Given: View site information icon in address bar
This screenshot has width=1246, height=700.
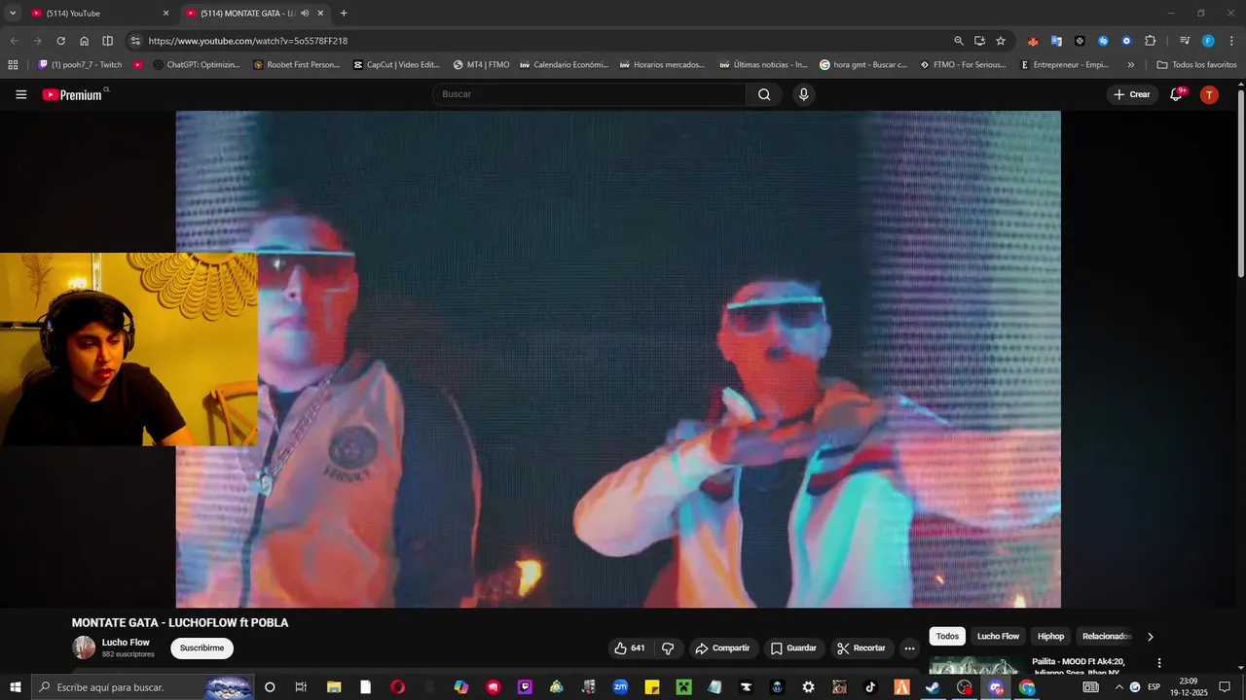Looking at the screenshot, I should [135, 41].
